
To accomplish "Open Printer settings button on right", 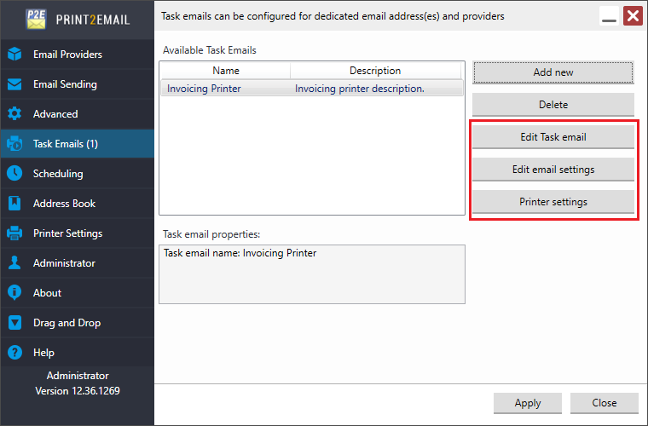I will point(553,202).
